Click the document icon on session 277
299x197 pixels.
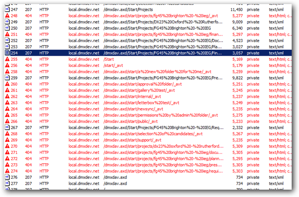click(7, 183)
